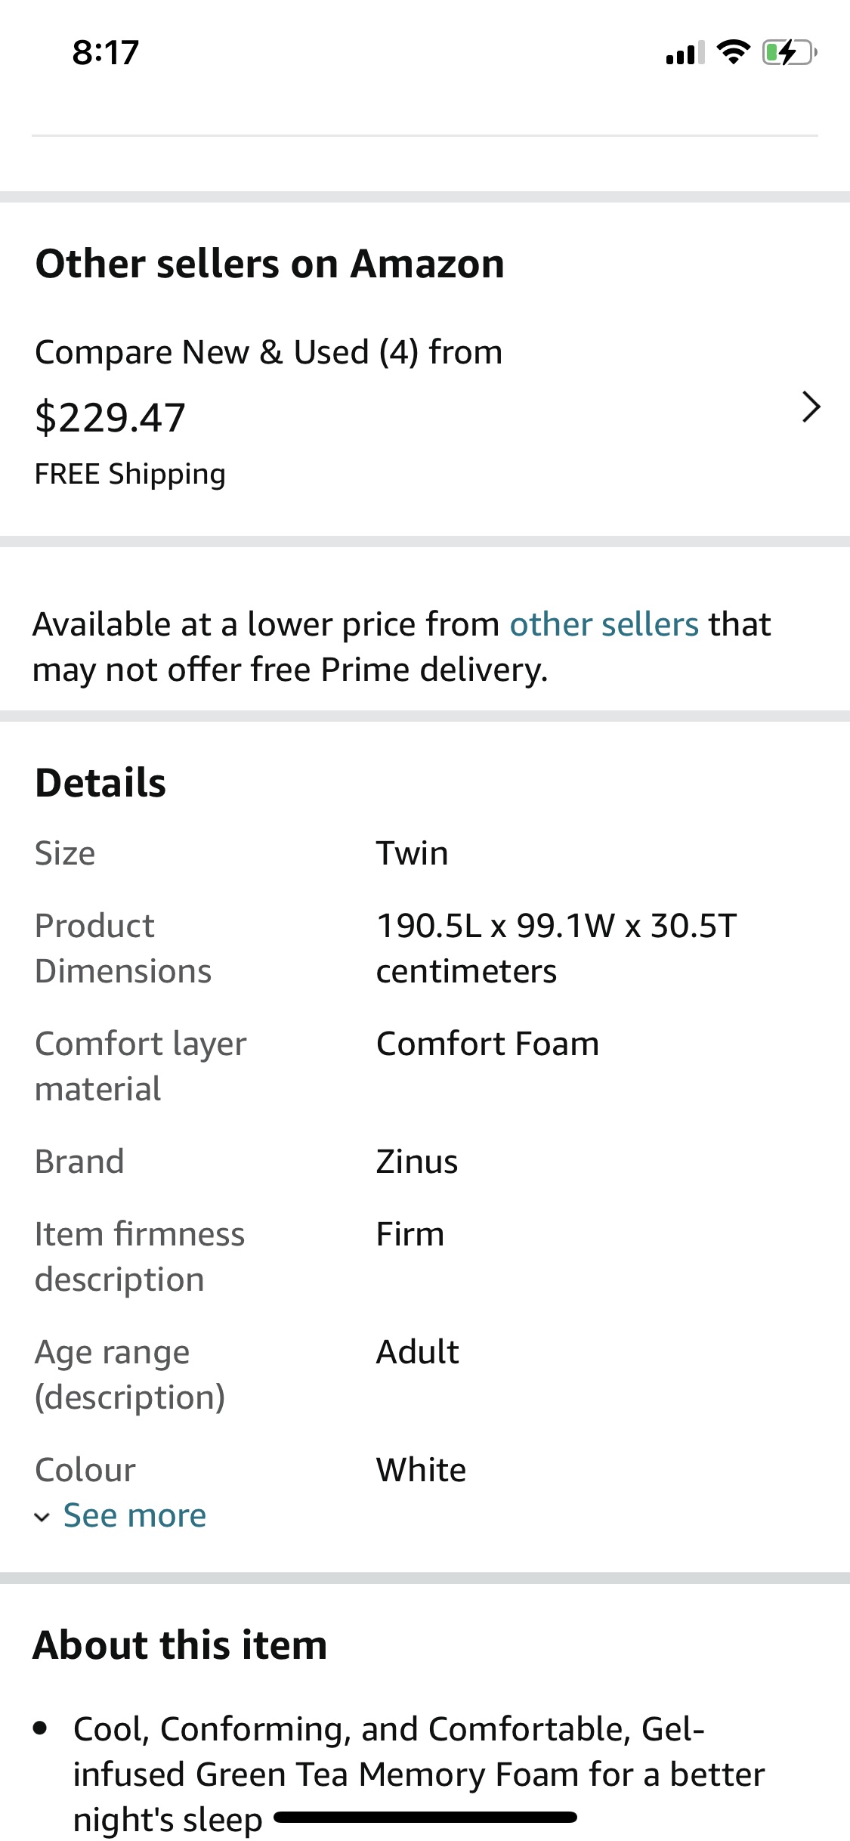Tap the Wi-Fi status icon
This screenshot has width=850, height=1841.
pos(733,52)
